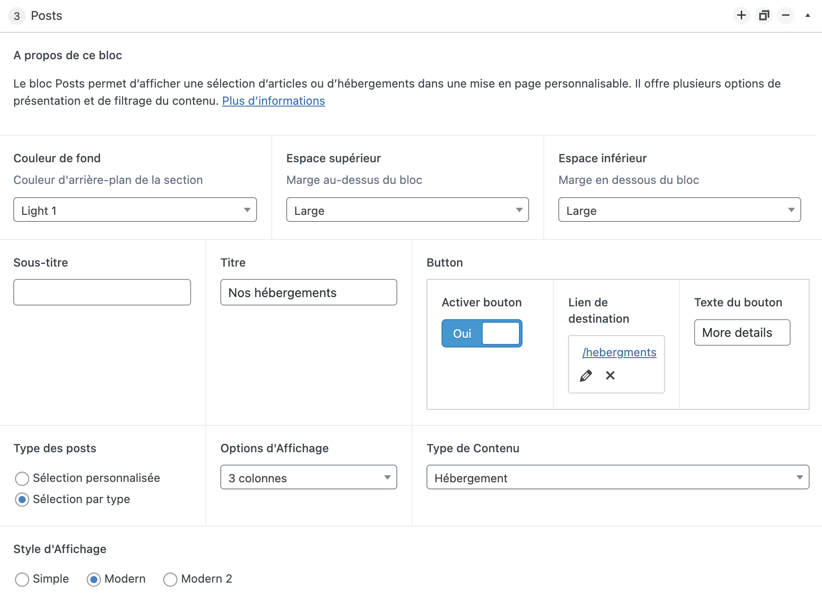Choose the Modern 2 display style
This screenshot has height=603, width=822.
click(170, 579)
